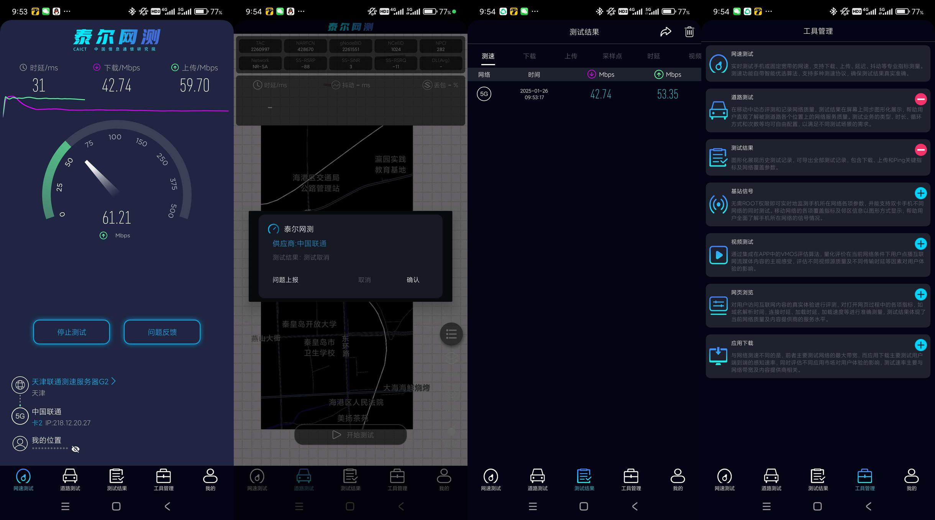Tap the 5G badge in the result row
The width and height of the screenshot is (935, 520).
click(x=484, y=94)
